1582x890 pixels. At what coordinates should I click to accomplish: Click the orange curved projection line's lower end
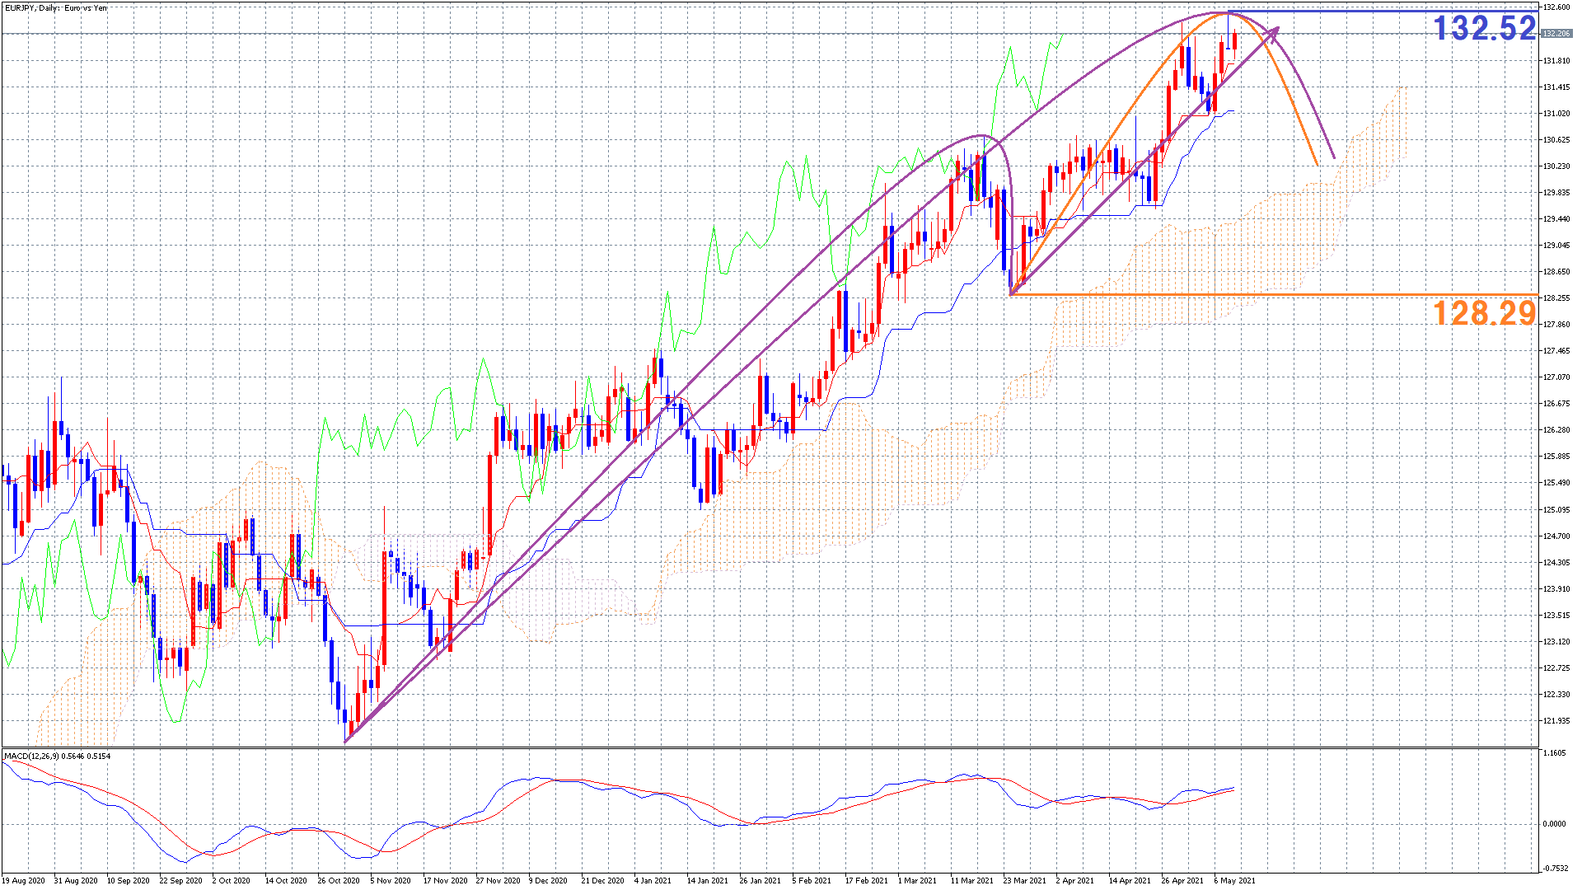[1318, 165]
